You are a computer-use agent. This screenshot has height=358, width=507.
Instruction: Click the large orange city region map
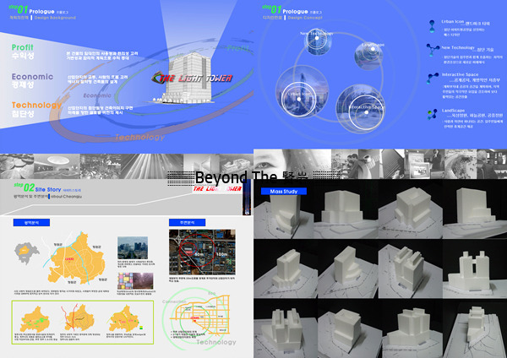pyautogui.click(x=77, y=258)
